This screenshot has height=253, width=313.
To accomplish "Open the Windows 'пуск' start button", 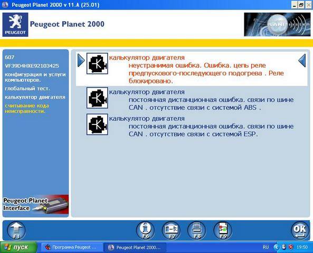I will click(18, 247).
